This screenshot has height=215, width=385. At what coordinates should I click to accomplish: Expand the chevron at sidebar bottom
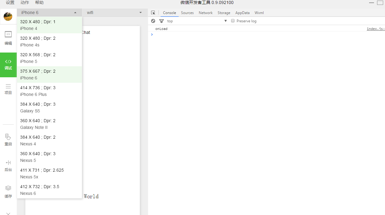coord(8,213)
